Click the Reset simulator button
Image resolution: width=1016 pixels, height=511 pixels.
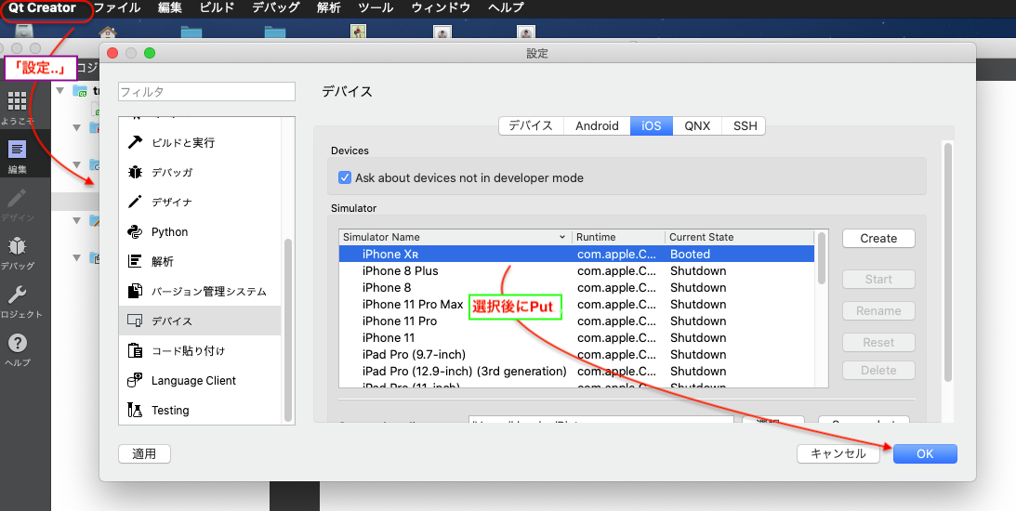pos(878,343)
